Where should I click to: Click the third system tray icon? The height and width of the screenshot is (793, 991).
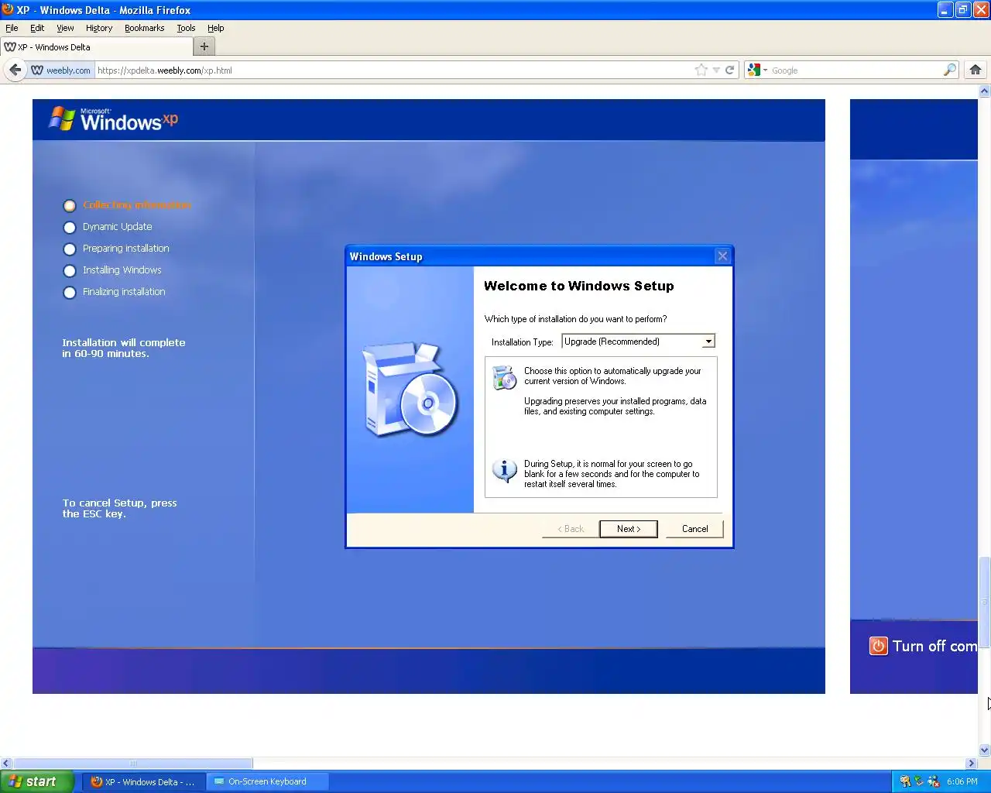pos(934,781)
